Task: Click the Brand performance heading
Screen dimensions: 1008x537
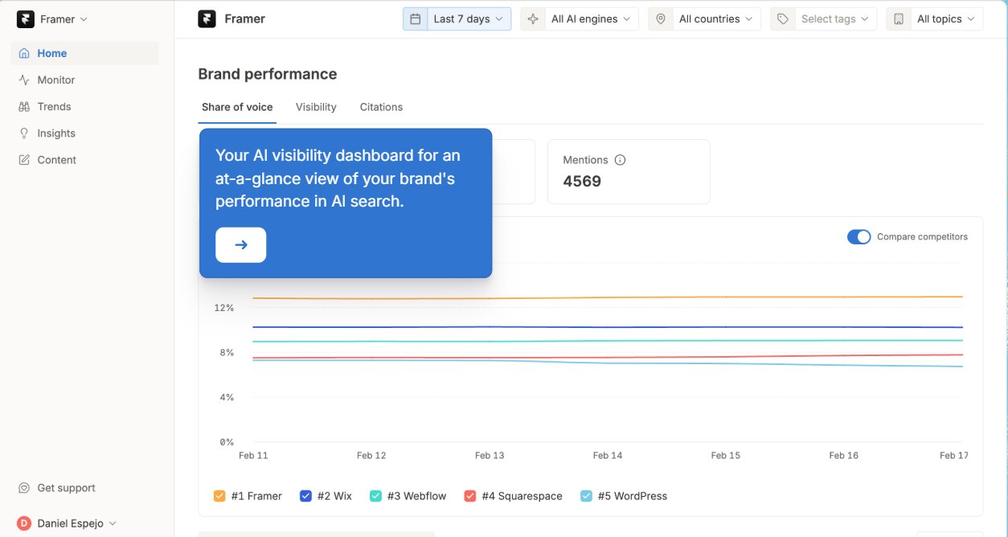Action: point(268,74)
